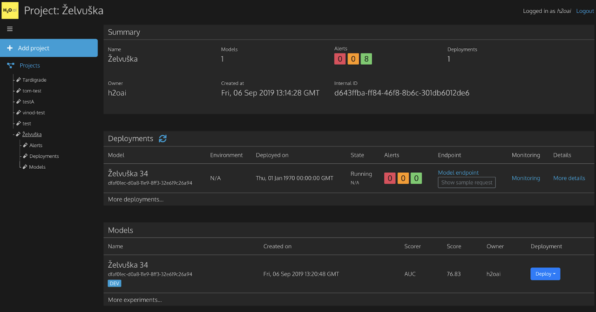Click the green alert count showing 8
This screenshot has height=312, width=596.
[x=366, y=59]
